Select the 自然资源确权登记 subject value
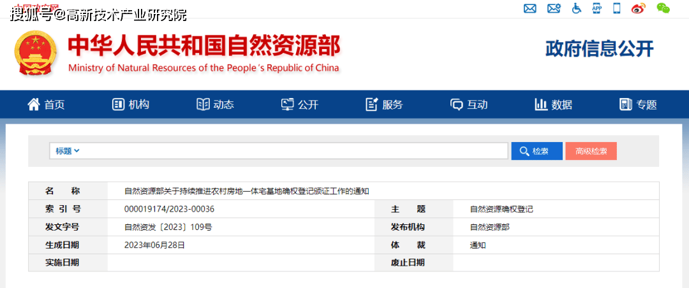The height and width of the screenshot is (288, 689). tap(501, 209)
